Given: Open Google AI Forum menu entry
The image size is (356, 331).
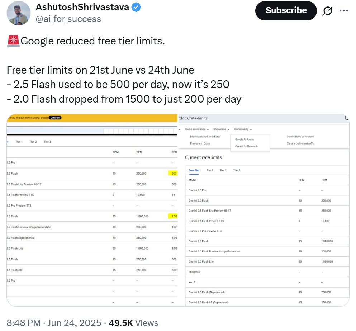Looking at the screenshot, I should click(245, 139).
